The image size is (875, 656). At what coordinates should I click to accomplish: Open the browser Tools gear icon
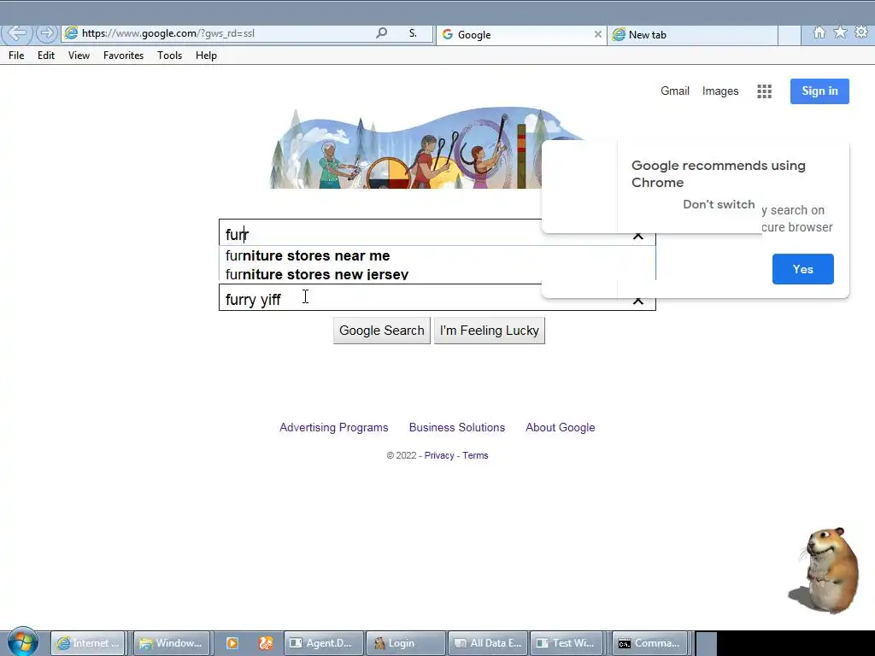pos(861,32)
